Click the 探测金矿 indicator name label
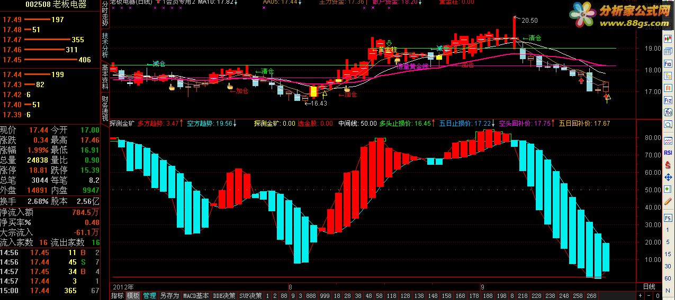The image size is (675, 300). point(121,124)
